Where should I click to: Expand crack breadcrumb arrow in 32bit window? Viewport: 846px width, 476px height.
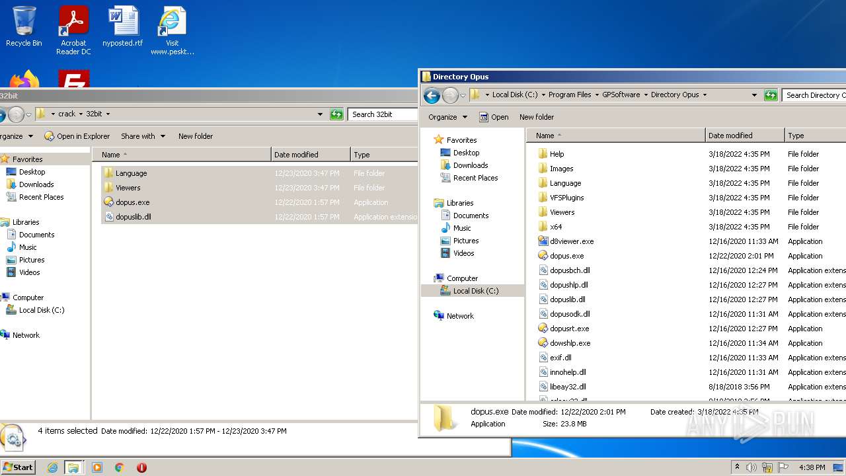pos(81,114)
